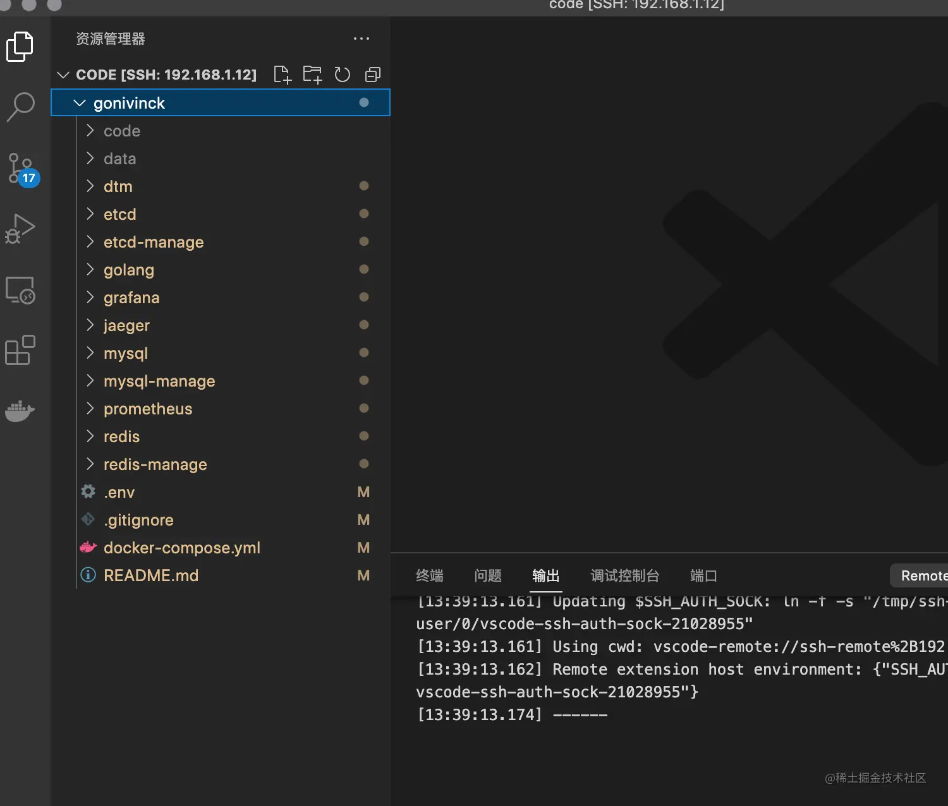Open the Run and Debug view
948x806 pixels.
click(20, 229)
